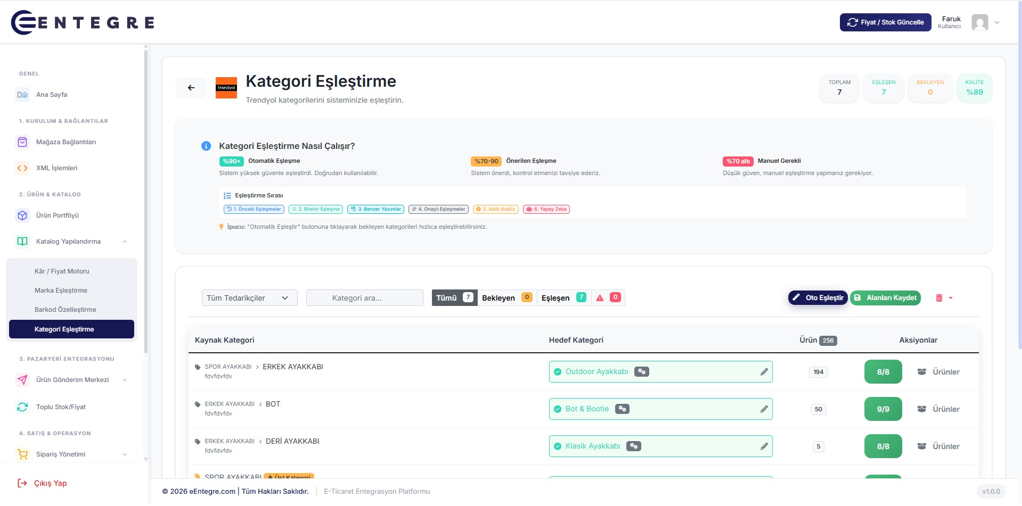Click the eEntegre logo
The height and width of the screenshot is (506, 1022).
tap(83, 22)
